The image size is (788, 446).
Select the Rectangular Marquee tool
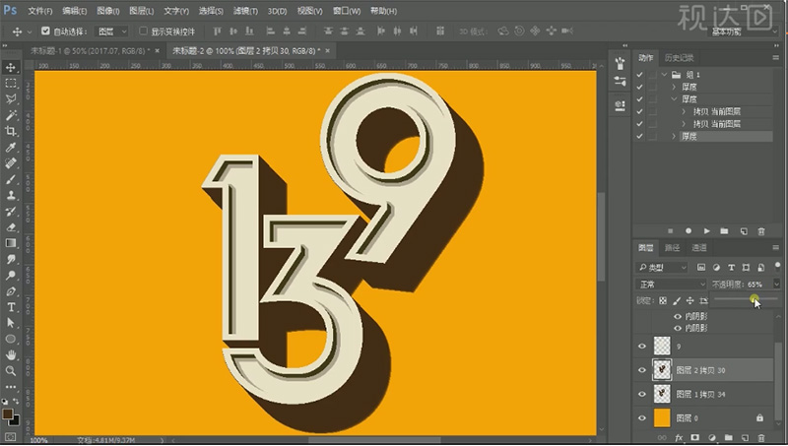(x=11, y=84)
